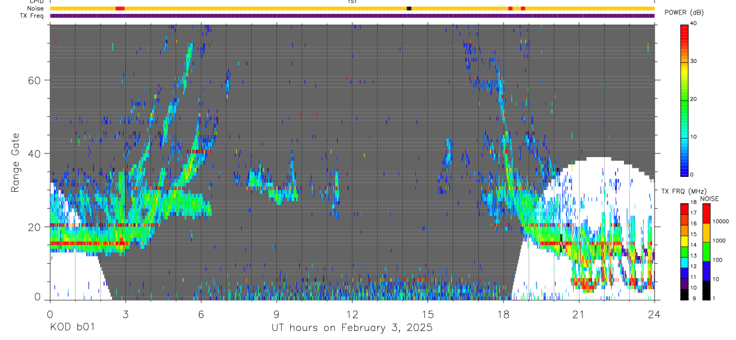Click the 6 UT hour tick label
The height and width of the screenshot is (340, 736).
201,313
